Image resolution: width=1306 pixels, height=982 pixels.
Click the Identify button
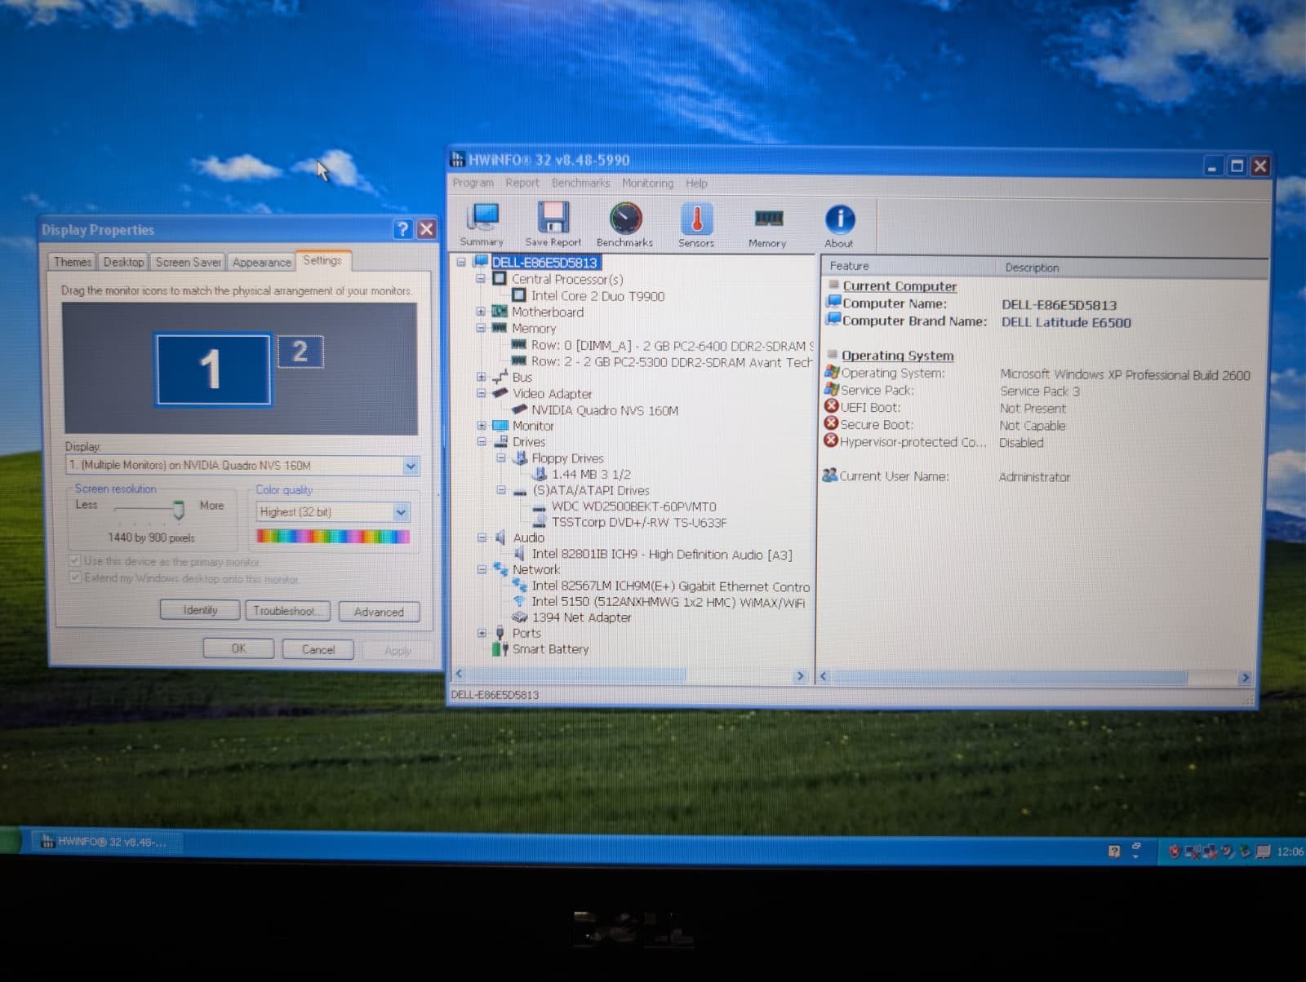pos(200,610)
